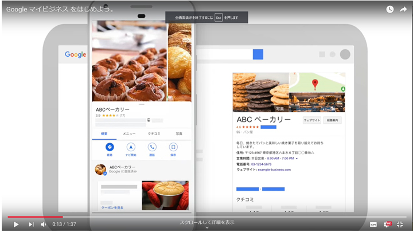Select the 写真 tab on the phone

(179, 134)
